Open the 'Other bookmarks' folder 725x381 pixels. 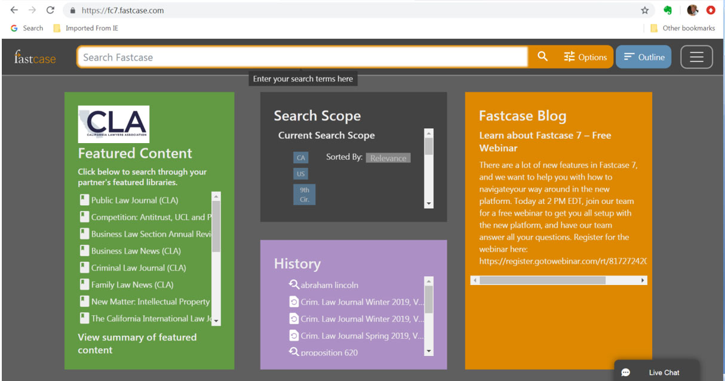tap(683, 27)
